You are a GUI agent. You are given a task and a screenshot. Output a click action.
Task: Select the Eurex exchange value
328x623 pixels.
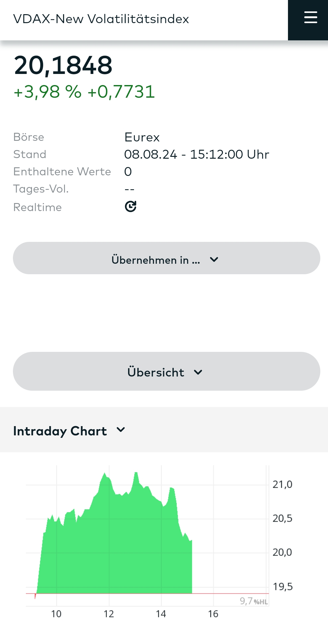(x=142, y=137)
